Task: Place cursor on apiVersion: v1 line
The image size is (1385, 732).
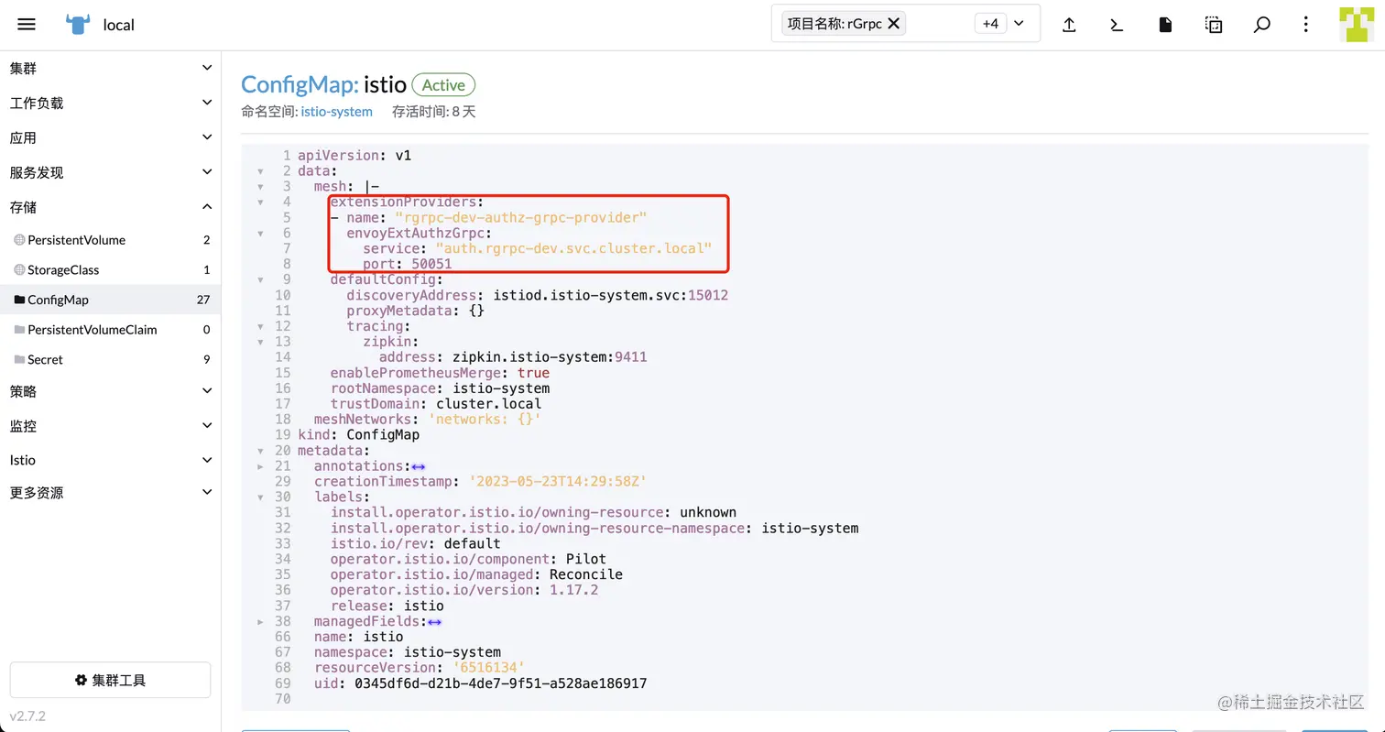Action: tap(354, 156)
